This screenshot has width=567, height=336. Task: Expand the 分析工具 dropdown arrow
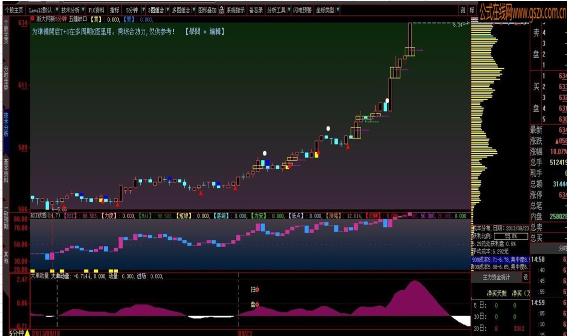click(289, 10)
